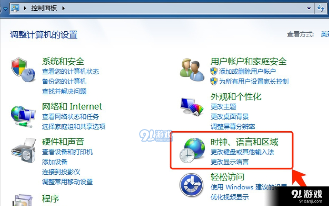This screenshot has width=329, height=206.
Task: Open the 查看设备和打印机 link
Action: (67, 152)
